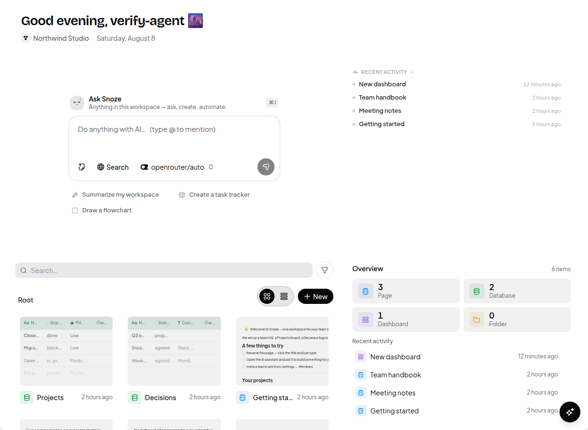Image resolution: width=588 pixels, height=430 pixels.
Task: Open the openrouter/auto model dropdown
Action: [177, 167]
